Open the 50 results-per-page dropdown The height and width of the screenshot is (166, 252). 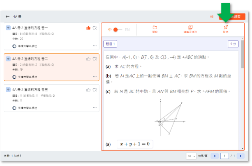pyautogui.click(x=191, y=156)
